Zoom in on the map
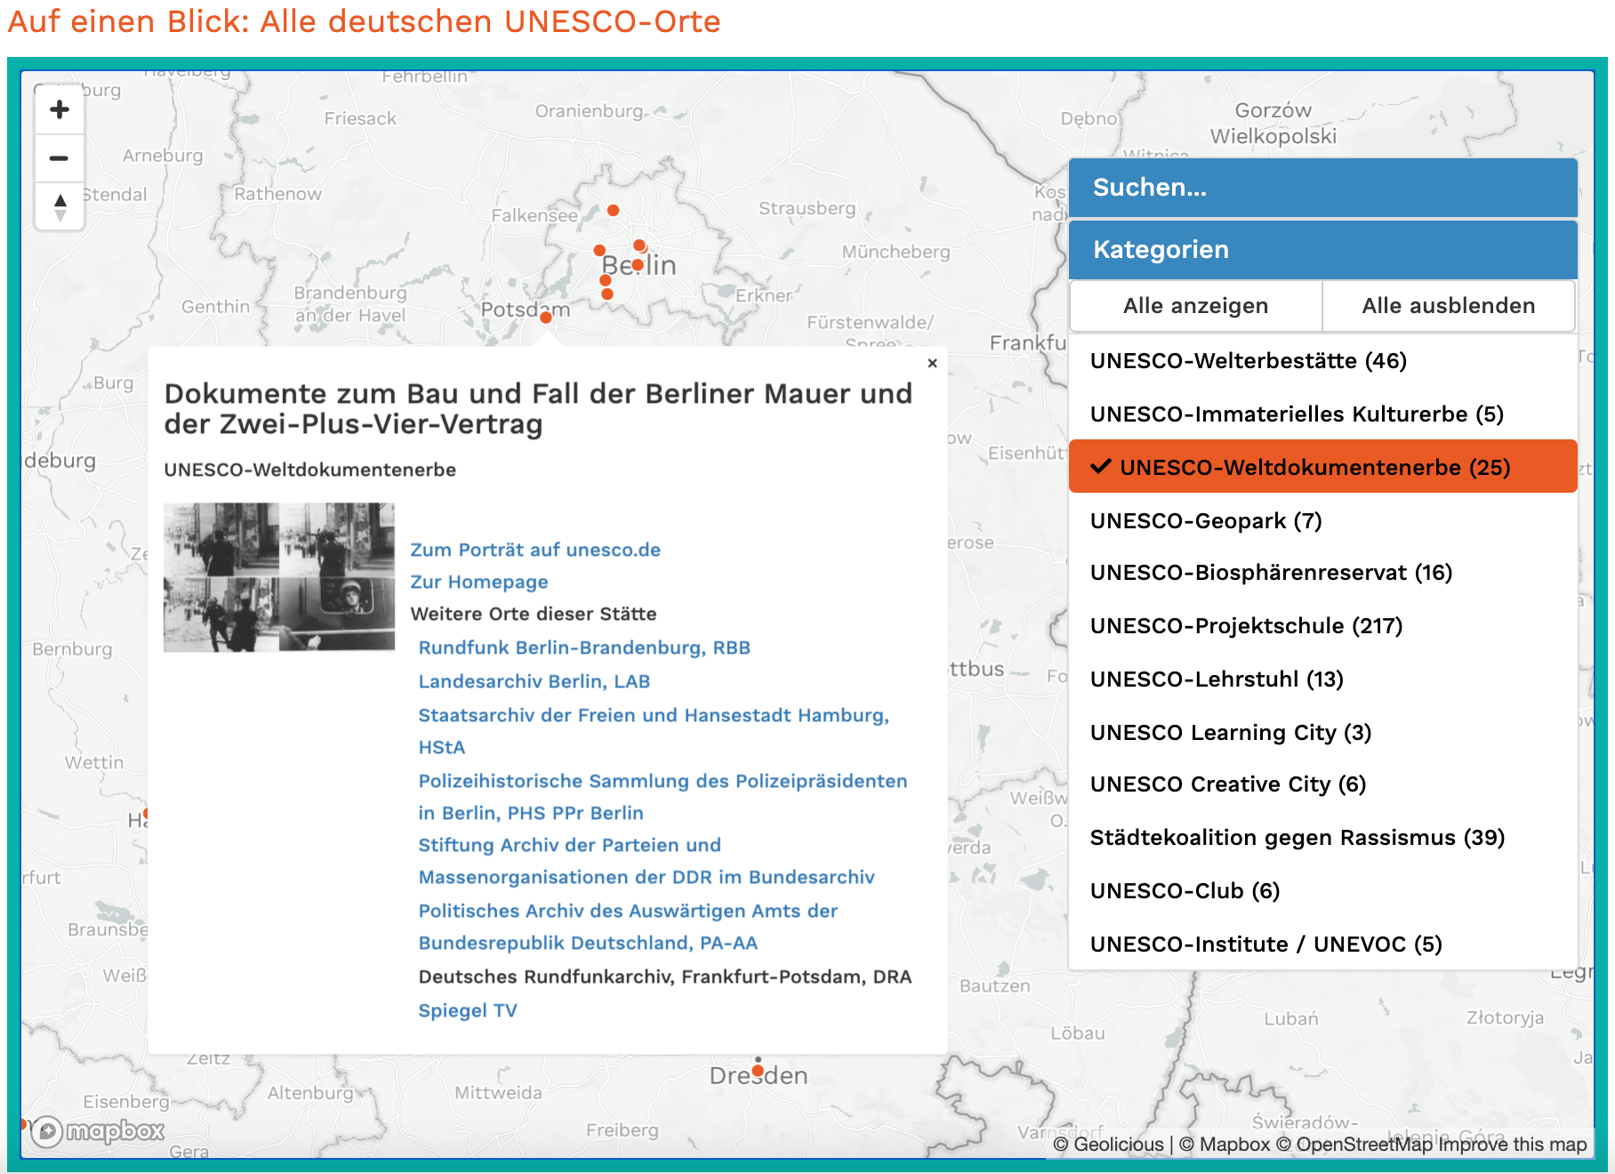The image size is (1615, 1174). (x=60, y=110)
